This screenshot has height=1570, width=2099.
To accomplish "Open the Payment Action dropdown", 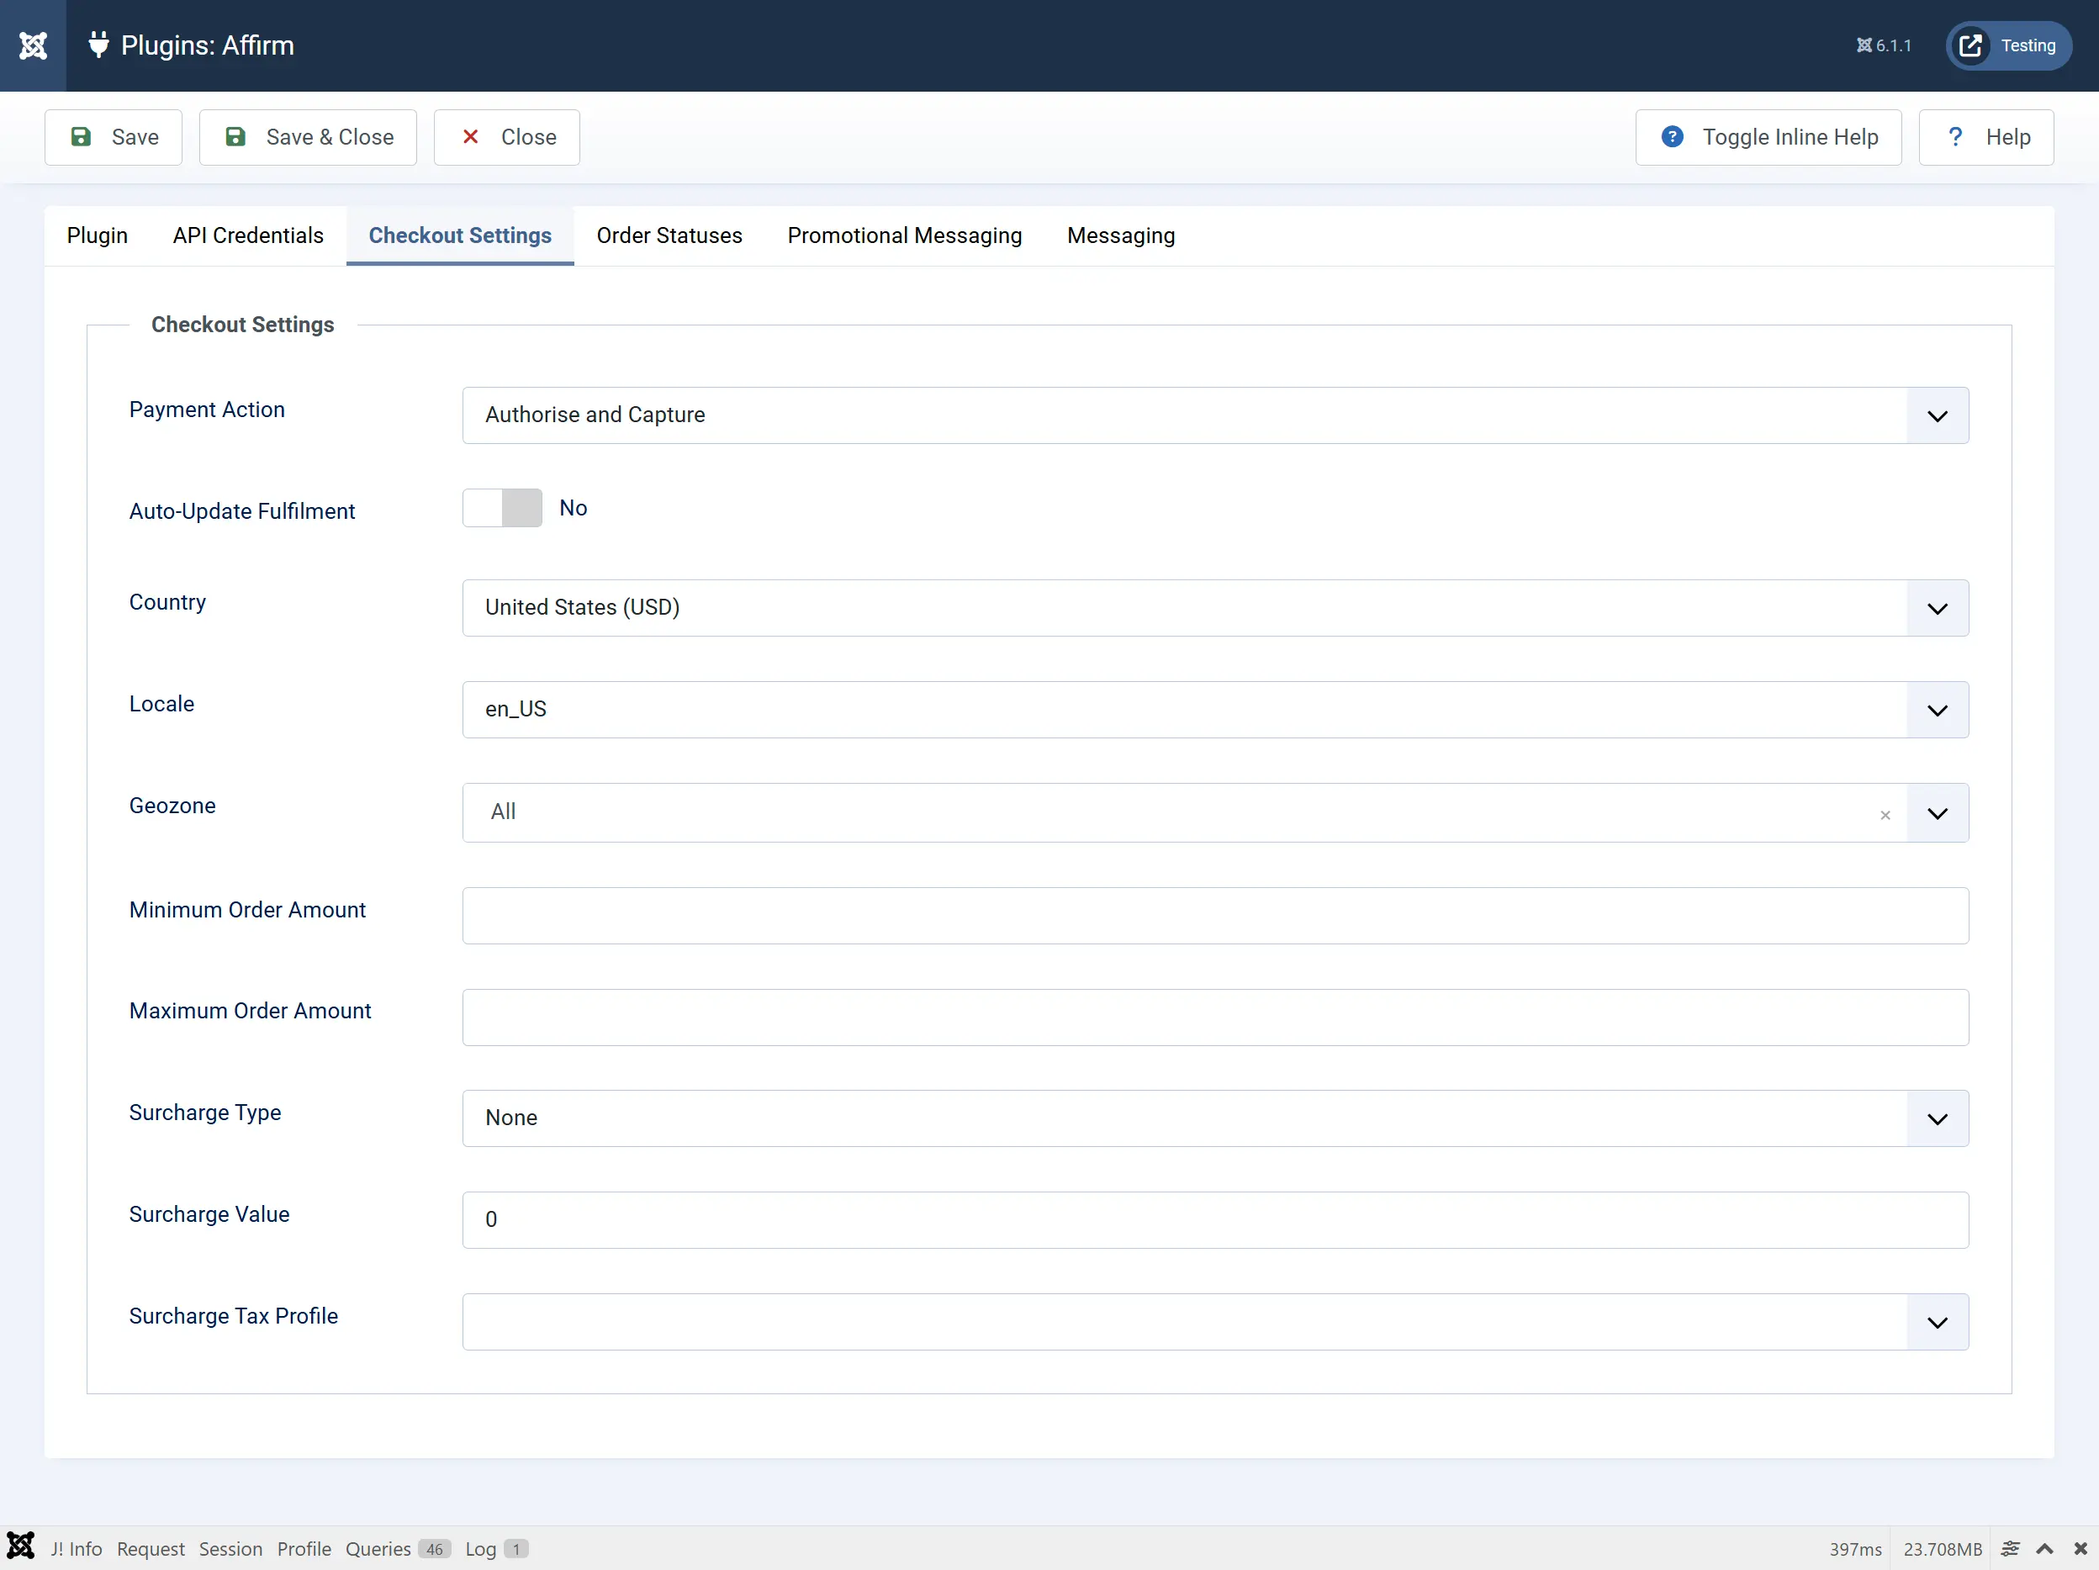I will tap(1215, 415).
